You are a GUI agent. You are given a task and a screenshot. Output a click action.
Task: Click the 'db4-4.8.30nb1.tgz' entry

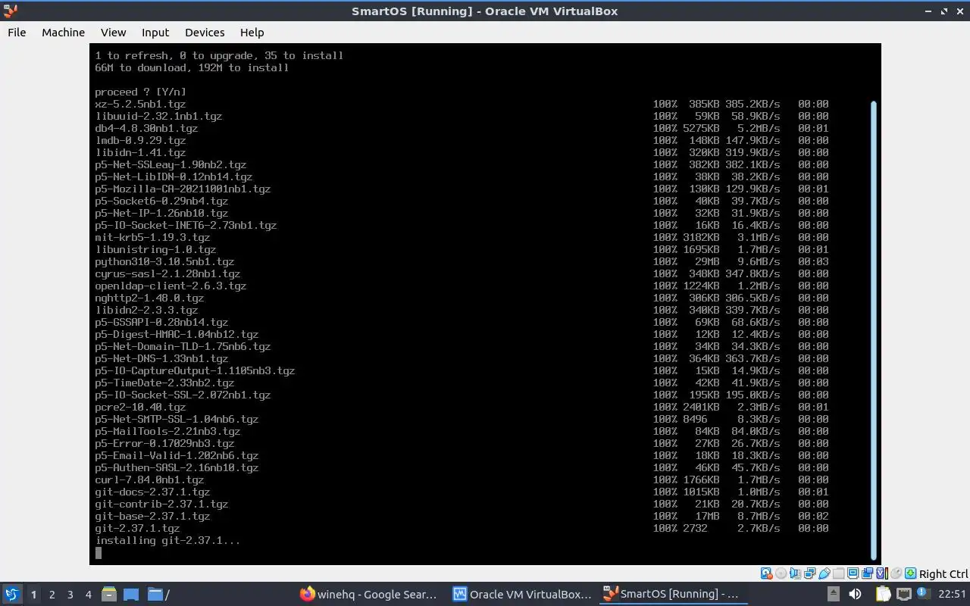tap(146, 128)
